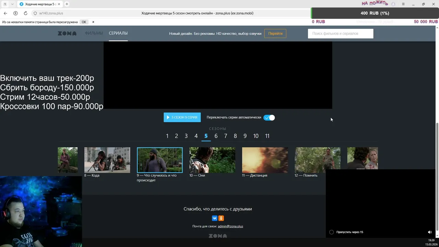Confirm the memory reload notice with OK
Image resolution: width=439 pixels, height=247 pixels.
click(x=84, y=22)
